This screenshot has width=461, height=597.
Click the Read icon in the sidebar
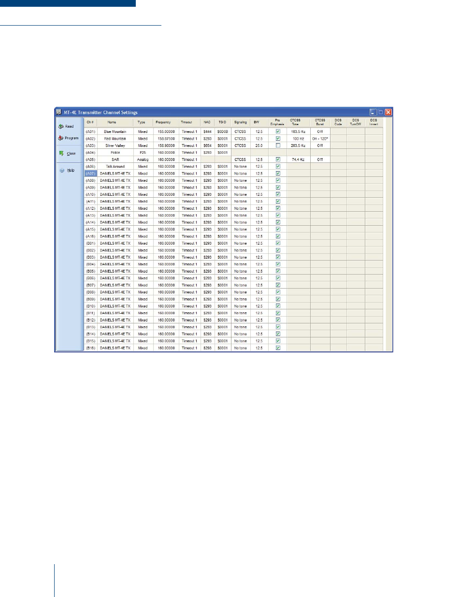[61, 126]
